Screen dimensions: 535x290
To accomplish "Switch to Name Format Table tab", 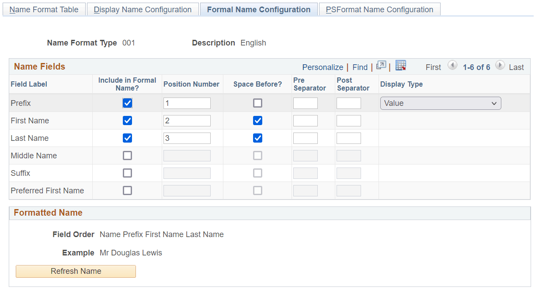I will [44, 9].
